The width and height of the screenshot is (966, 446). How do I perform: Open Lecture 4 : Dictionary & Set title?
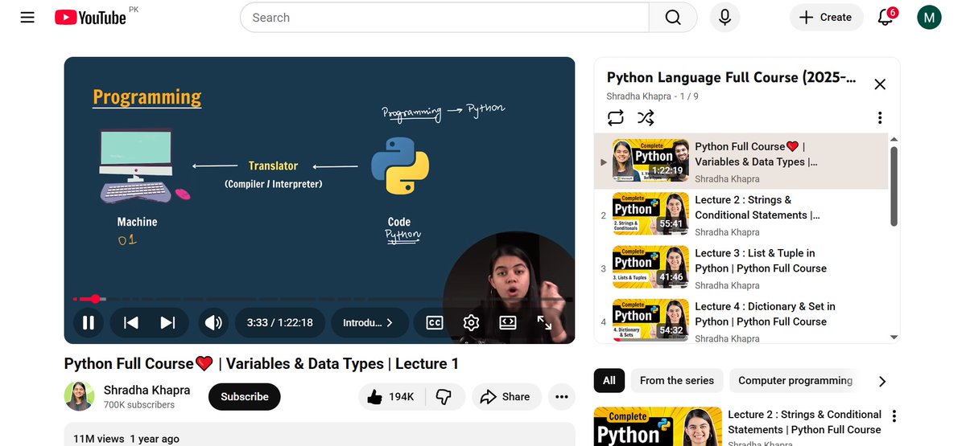[x=765, y=313]
